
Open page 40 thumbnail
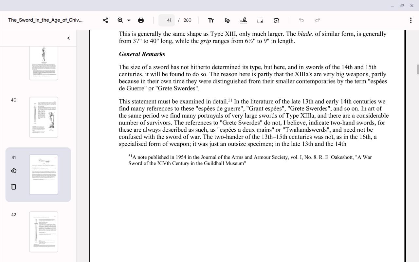click(x=44, y=117)
